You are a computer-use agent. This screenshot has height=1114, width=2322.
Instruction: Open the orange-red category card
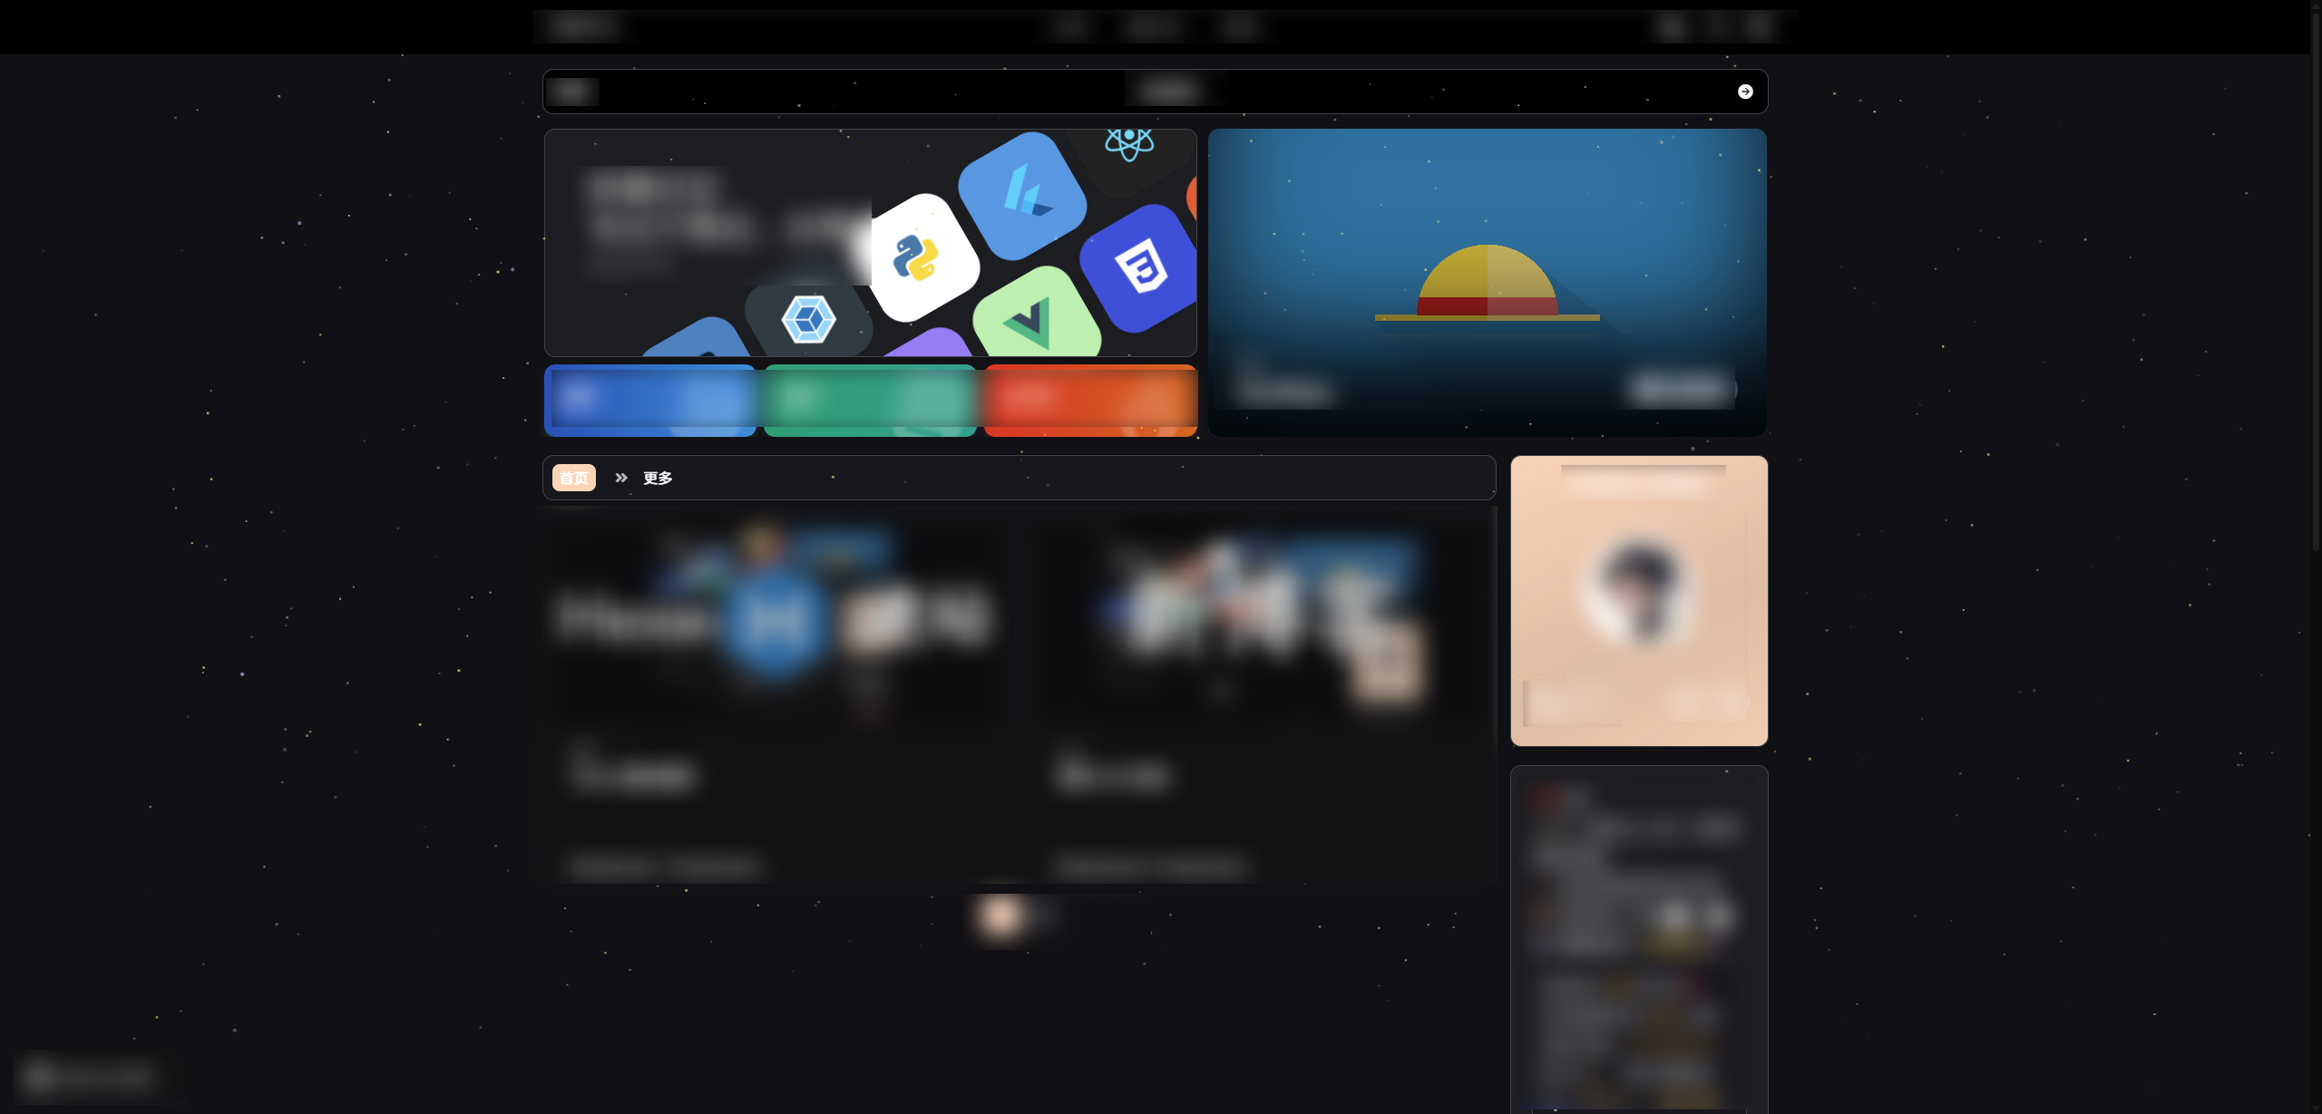pyautogui.click(x=1090, y=400)
